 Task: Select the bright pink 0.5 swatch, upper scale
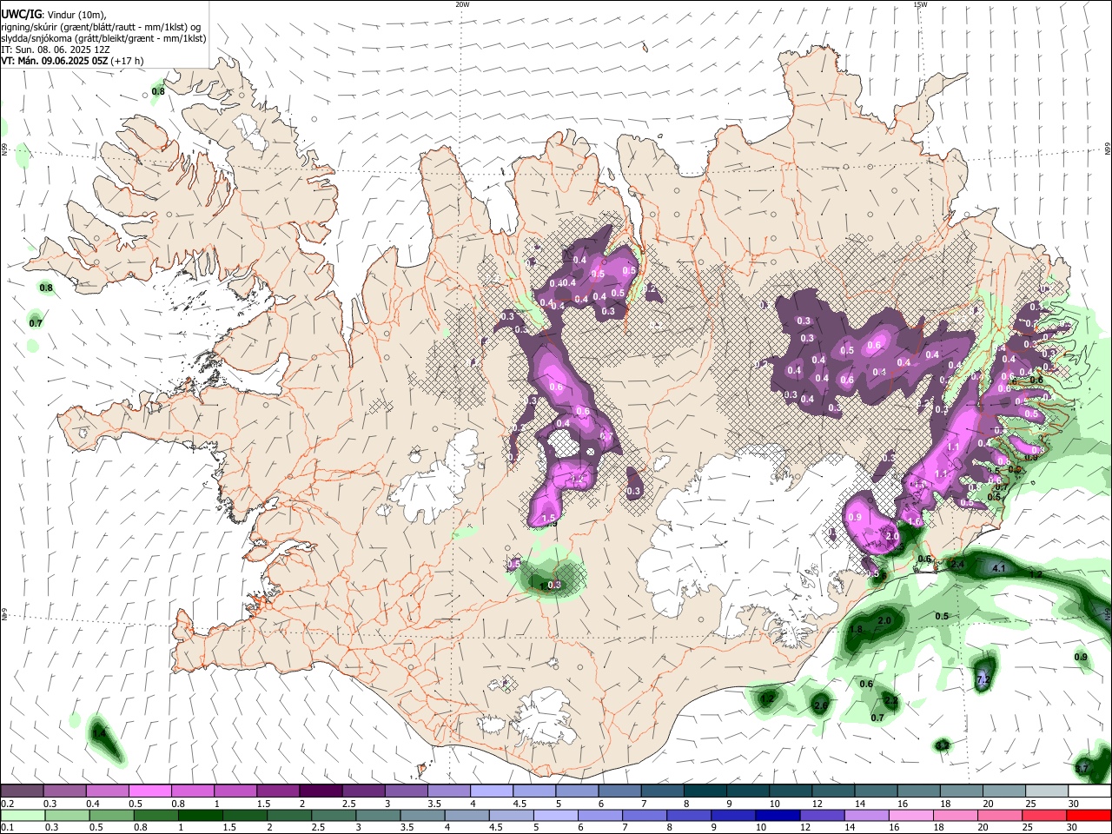[150, 791]
